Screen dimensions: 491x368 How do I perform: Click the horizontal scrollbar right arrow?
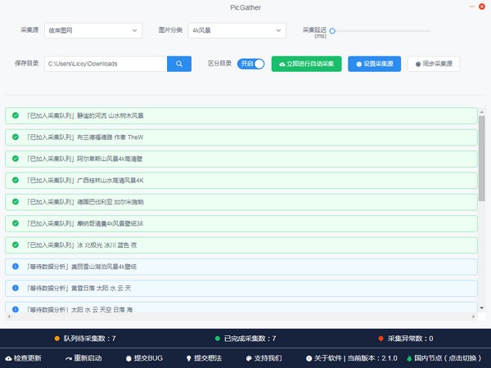coord(474,316)
